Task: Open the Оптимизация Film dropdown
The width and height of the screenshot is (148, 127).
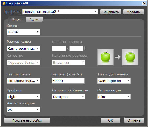Action: point(114,97)
